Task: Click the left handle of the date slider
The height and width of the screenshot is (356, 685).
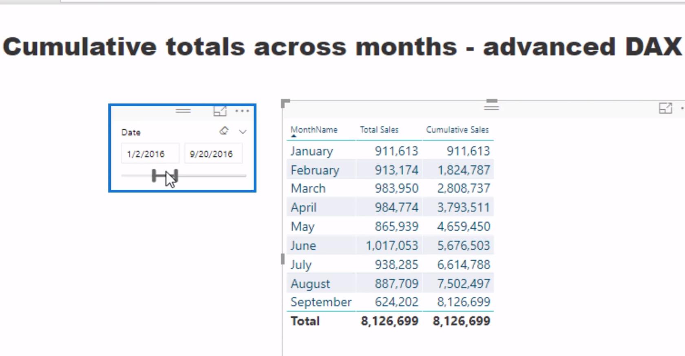Action: [x=154, y=176]
